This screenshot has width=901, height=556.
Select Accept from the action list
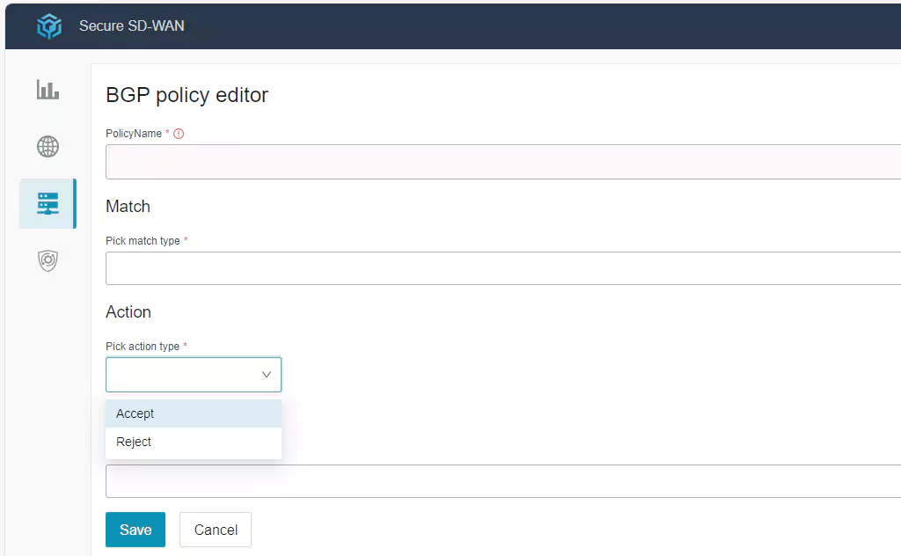click(136, 413)
